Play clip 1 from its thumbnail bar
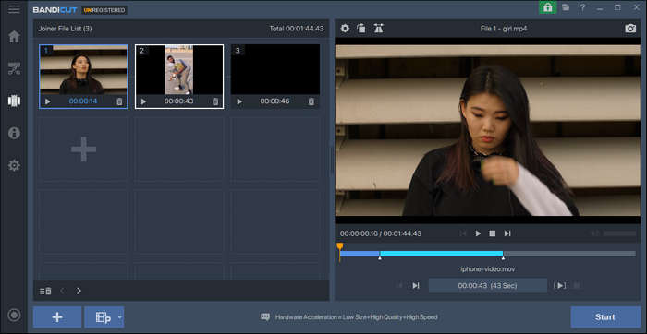The image size is (647, 334). 47,101
